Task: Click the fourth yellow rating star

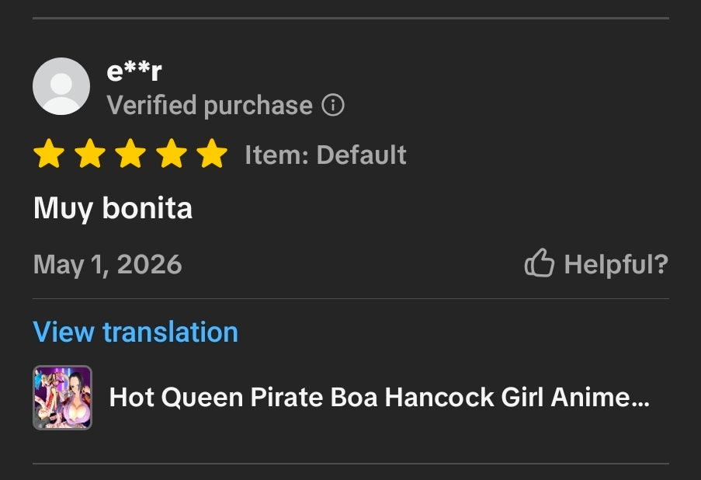Action: tap(172, 154)
